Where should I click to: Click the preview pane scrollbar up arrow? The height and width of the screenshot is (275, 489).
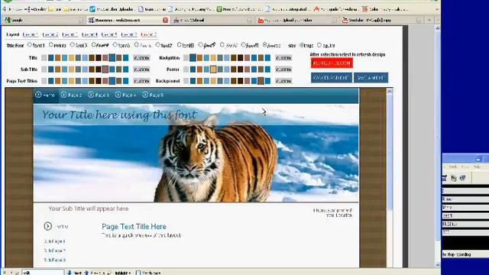[x=390, y=91]
